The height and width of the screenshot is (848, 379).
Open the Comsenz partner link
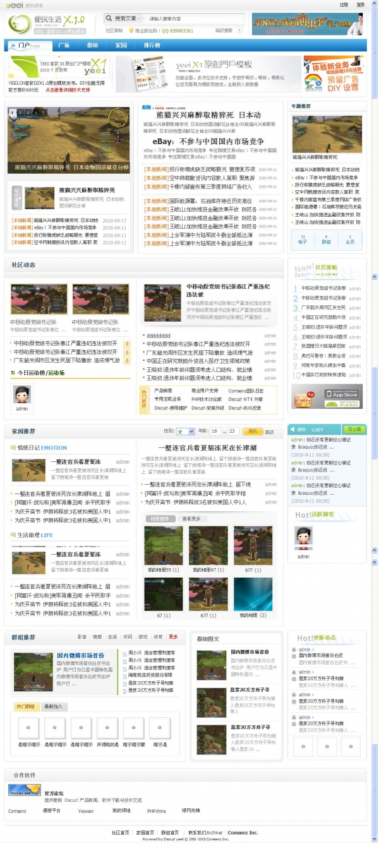tap(17, 811)
